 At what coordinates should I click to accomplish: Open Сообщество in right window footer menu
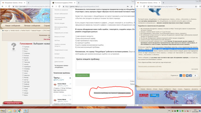pos(167,89)
